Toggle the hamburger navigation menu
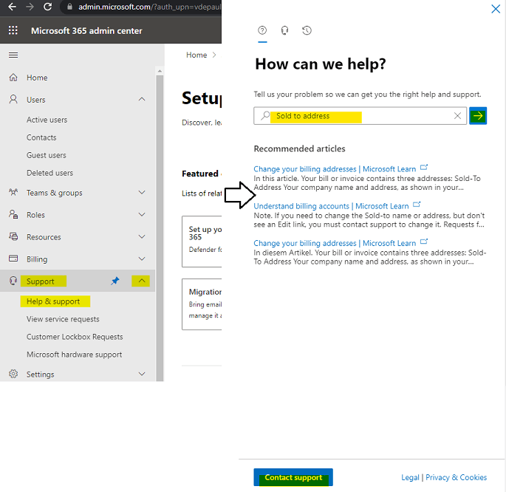Screen dimensions: 506x492 13,55
